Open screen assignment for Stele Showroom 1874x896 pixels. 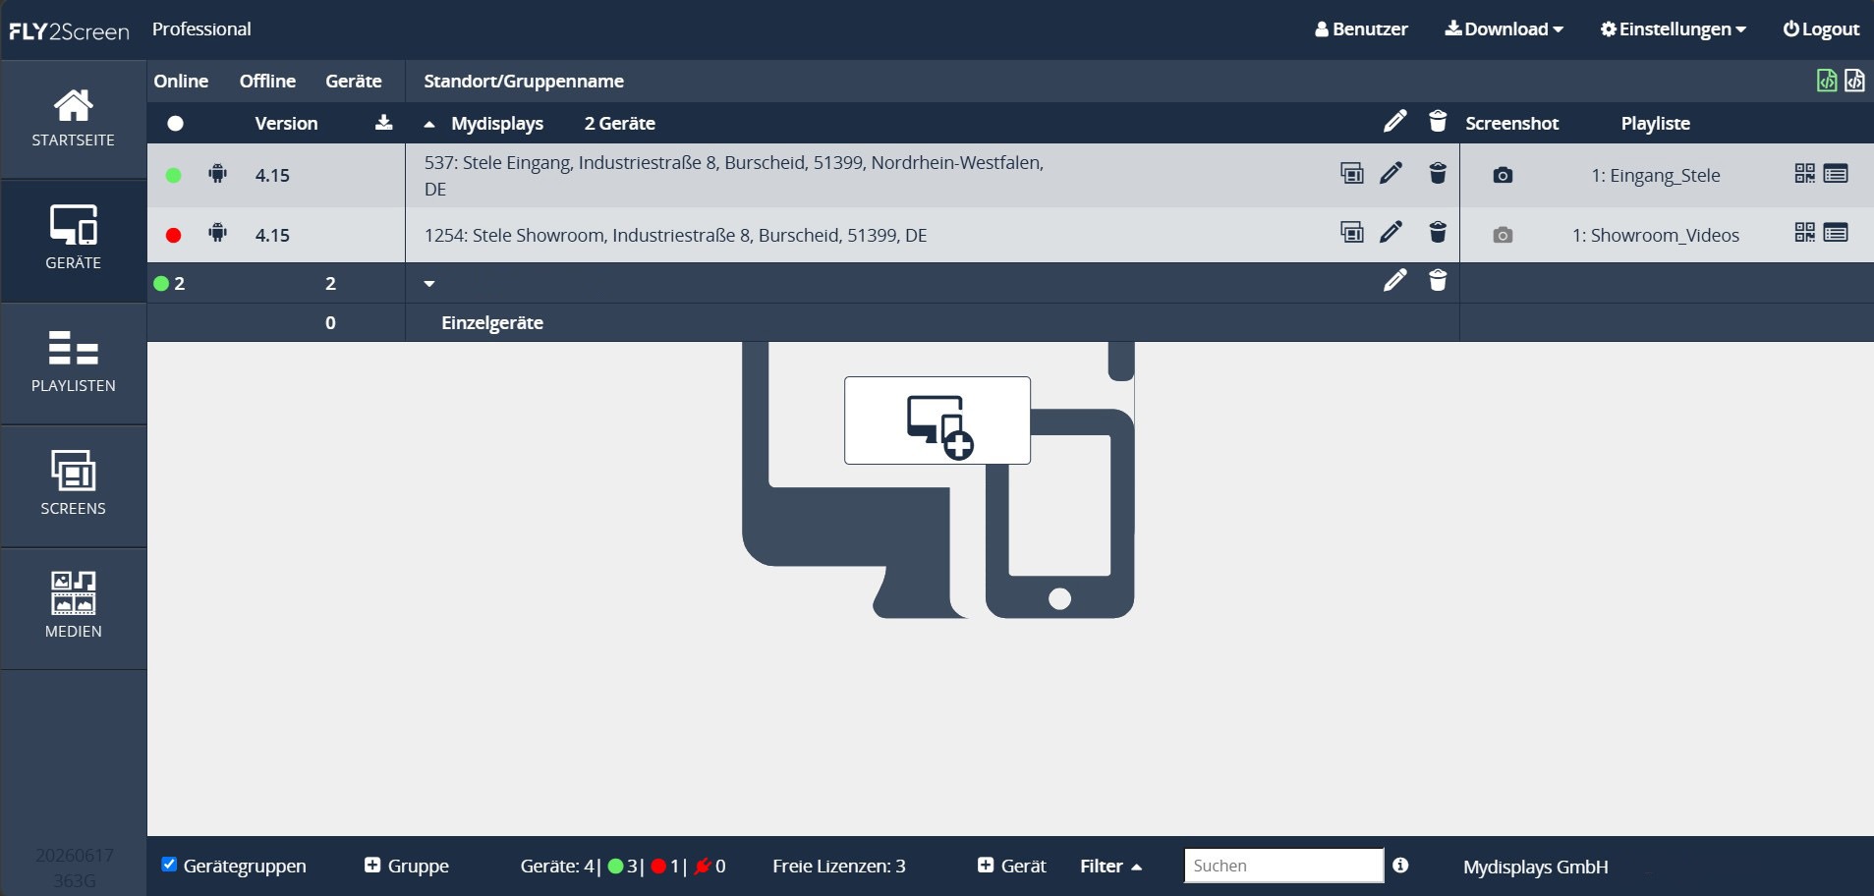(x=1352, y=233)
